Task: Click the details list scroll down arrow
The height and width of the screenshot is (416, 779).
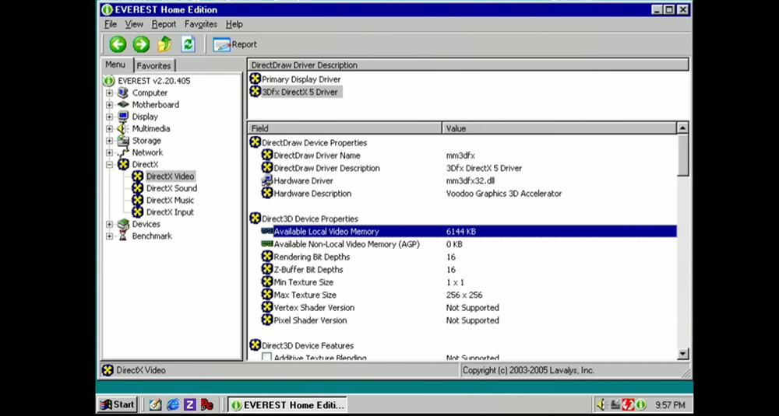Action: (682, 354)
